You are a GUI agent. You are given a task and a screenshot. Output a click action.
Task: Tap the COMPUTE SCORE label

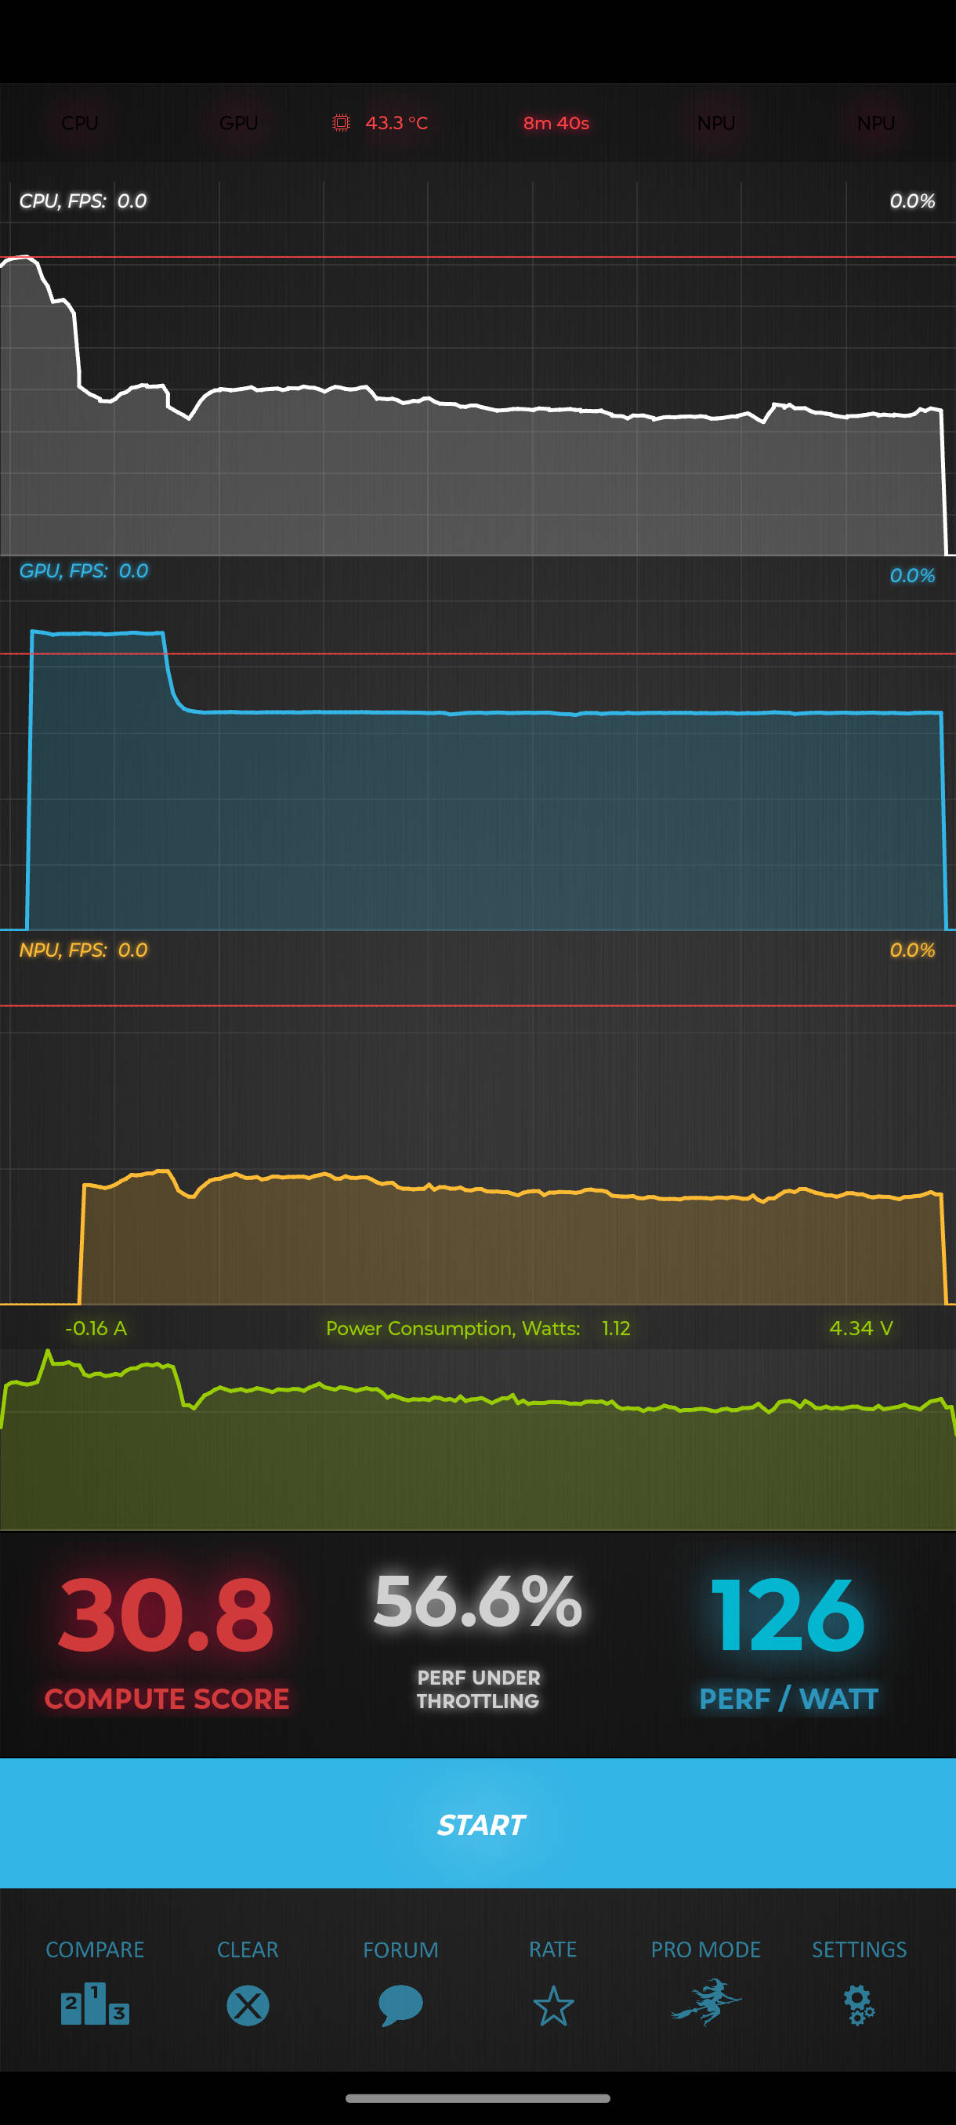click(167, 1699)
